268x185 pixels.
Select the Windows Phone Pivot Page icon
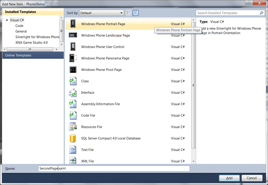[73, 70]
